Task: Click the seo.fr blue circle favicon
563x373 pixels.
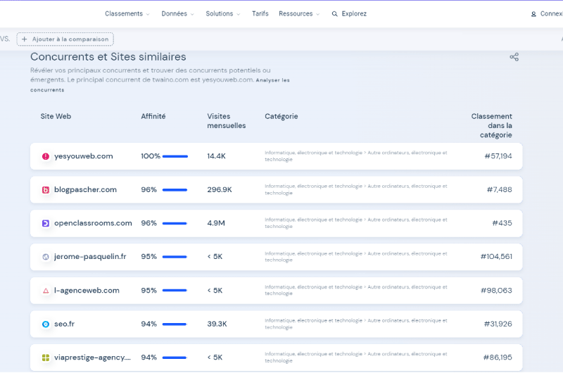Action: coord(46,324)
